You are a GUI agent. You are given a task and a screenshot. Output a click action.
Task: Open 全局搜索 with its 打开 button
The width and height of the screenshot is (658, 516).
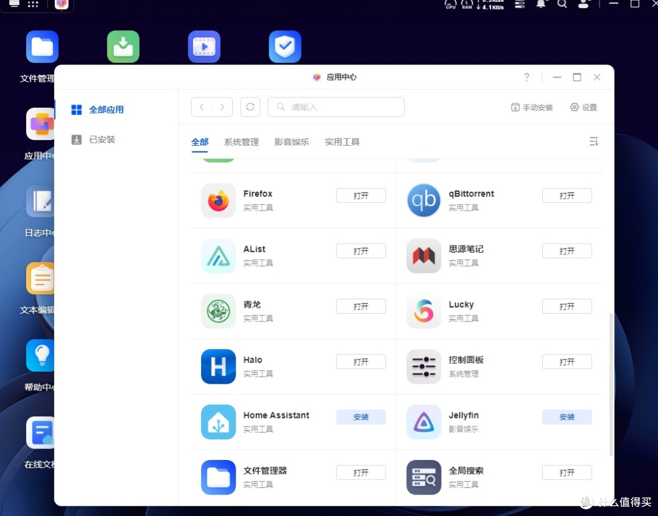click(567, 472)
